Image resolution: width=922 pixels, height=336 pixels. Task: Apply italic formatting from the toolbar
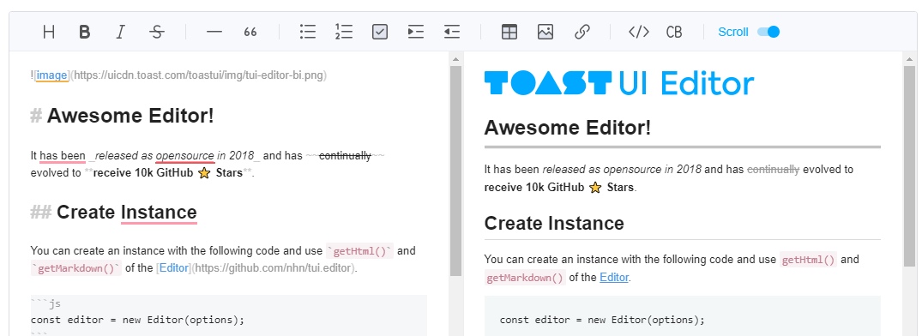tap(121, 32)
